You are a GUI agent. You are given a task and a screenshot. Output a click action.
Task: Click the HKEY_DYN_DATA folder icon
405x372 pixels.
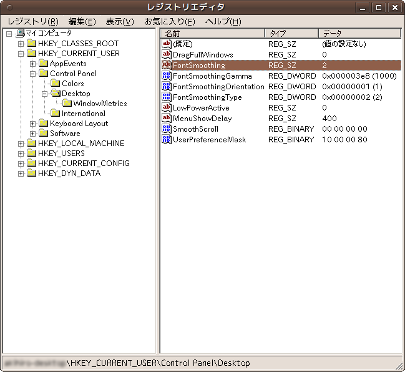pyautogui.click(x=32, y=173)
